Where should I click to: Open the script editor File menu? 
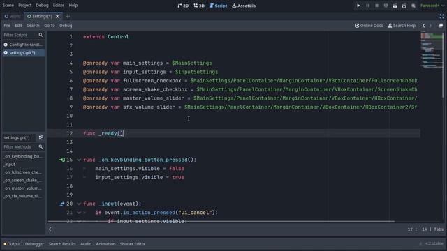(x=7, y=26)
